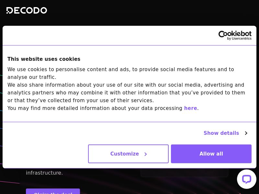Click the chevron beside Show details
The width and height of the screenshot is (259, 194).
pyautogui.click(x=246, y=133)
